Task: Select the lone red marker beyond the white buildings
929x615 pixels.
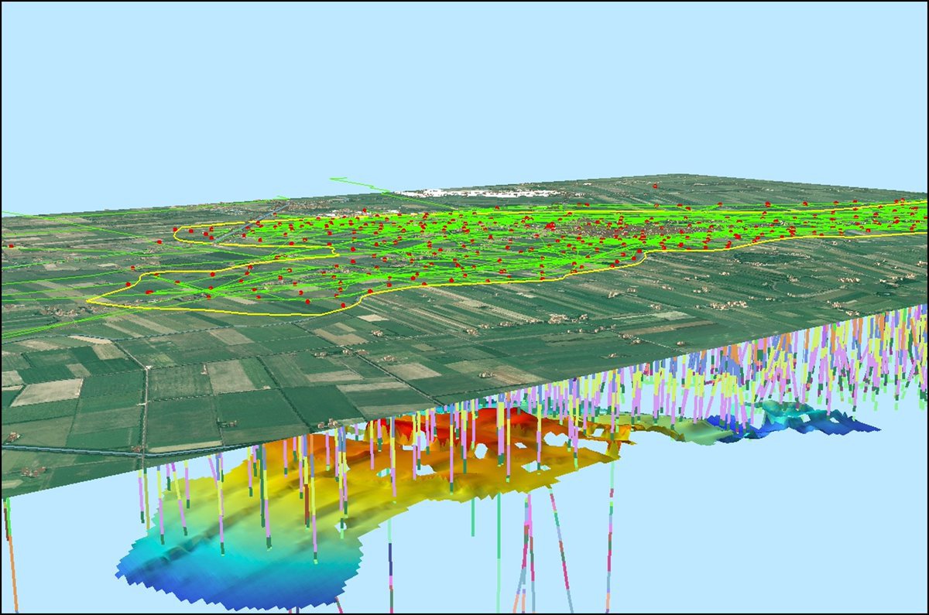Action: coord(655,186)
